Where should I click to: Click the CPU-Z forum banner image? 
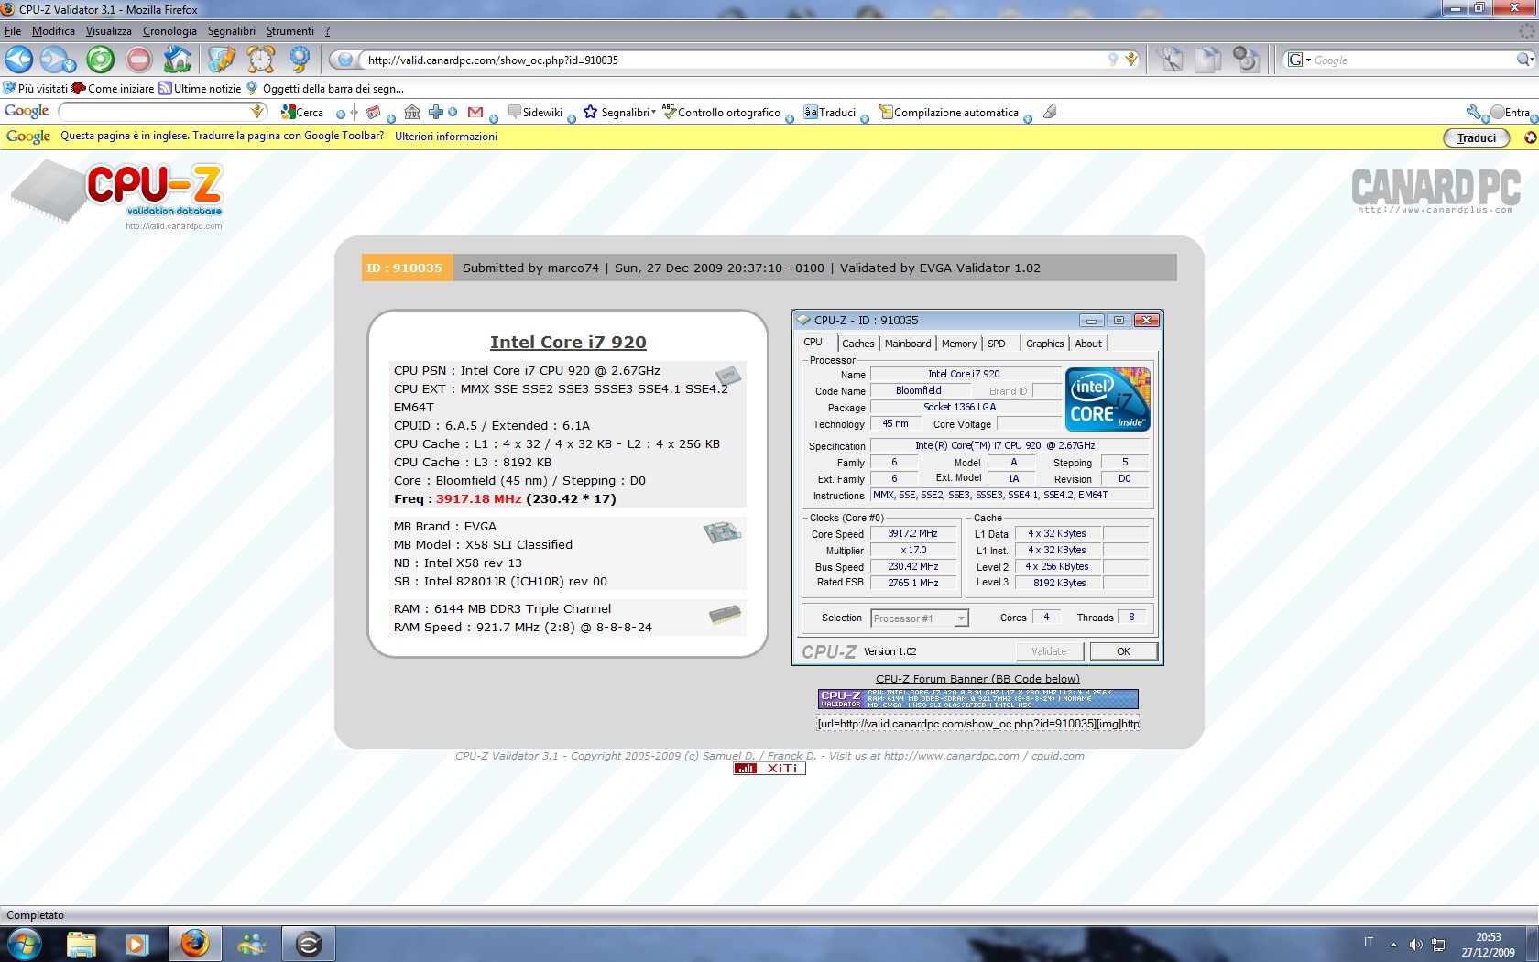977,699
